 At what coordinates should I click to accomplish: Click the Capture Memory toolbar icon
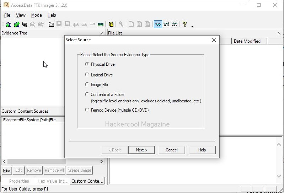101,25
